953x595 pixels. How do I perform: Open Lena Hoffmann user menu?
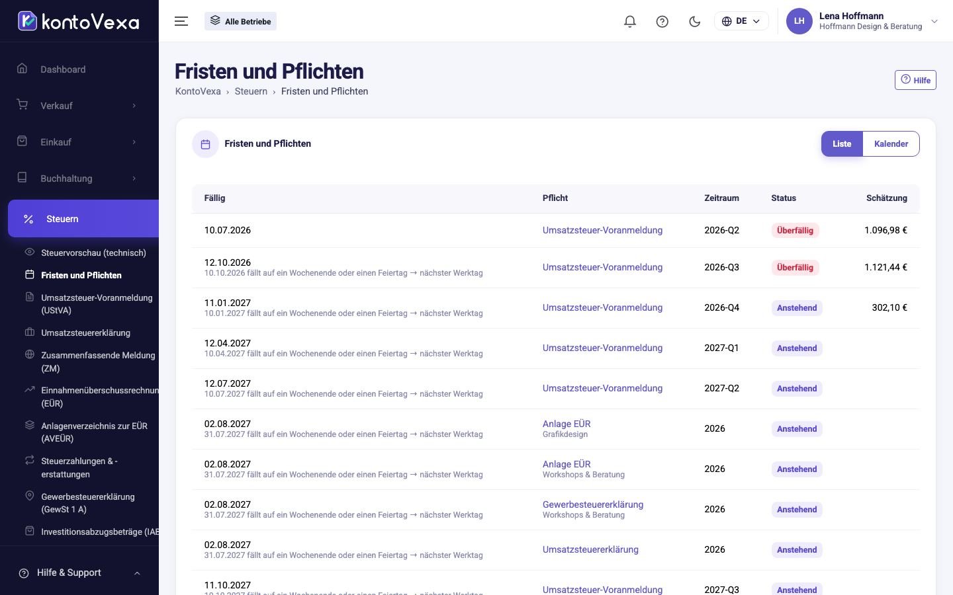click(862, 21)
